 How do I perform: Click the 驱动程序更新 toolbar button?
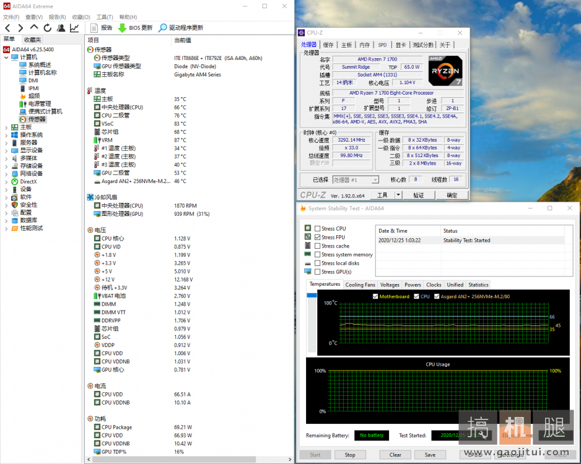(181, 28)
